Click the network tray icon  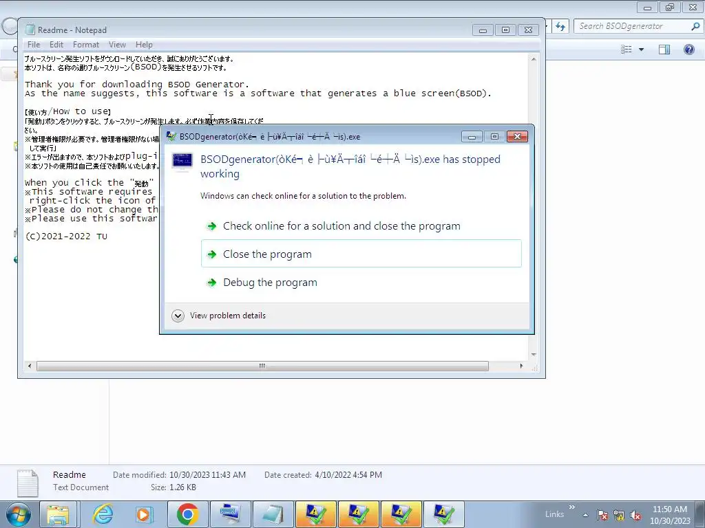click(x=619, y=515)
